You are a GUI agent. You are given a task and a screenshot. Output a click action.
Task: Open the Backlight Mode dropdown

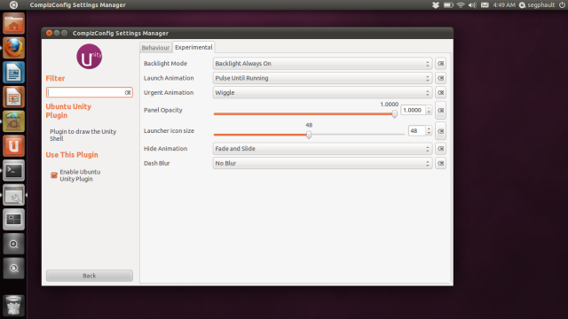pyautogui.click(x=322, y=63)
